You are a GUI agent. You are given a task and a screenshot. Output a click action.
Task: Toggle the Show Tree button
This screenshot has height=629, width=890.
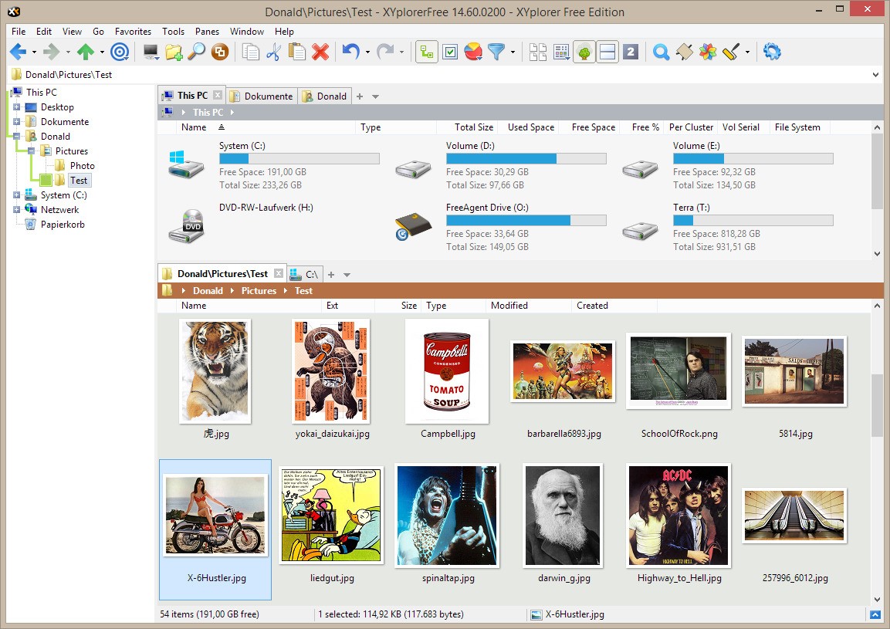(x=427, y=52)
